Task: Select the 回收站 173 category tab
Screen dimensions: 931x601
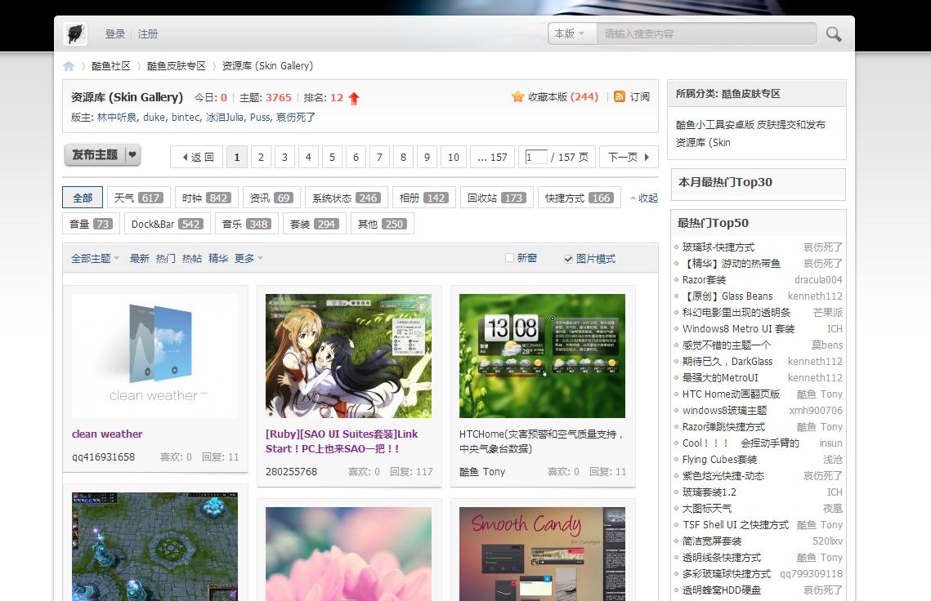Action: point(496,198)
